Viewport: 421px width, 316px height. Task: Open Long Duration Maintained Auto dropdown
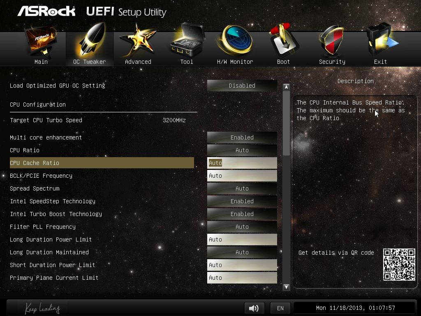tap(242, 252)
